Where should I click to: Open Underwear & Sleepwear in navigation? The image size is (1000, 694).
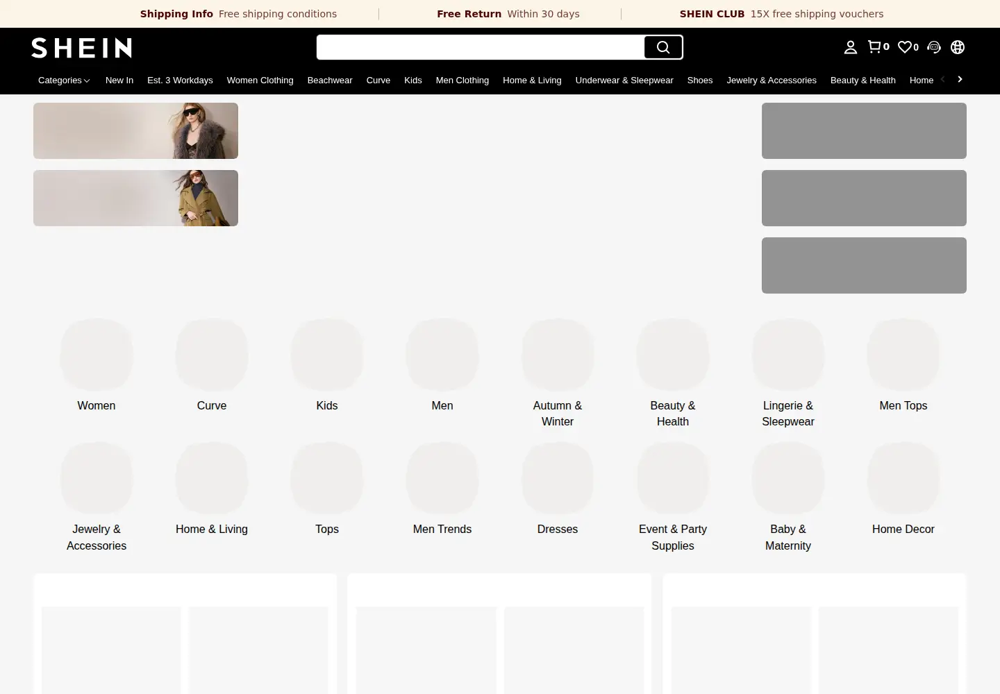click(x=624, y=80)
